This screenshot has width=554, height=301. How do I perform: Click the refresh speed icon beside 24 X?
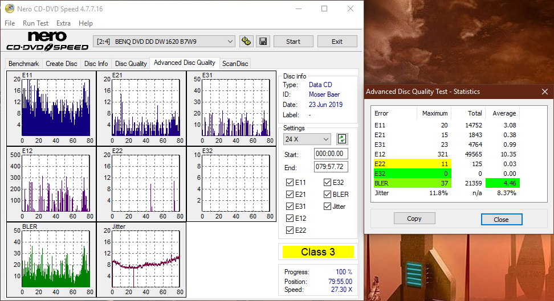point(341,139)
